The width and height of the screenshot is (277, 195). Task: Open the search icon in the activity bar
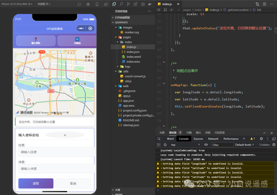(x=121, y=4)
